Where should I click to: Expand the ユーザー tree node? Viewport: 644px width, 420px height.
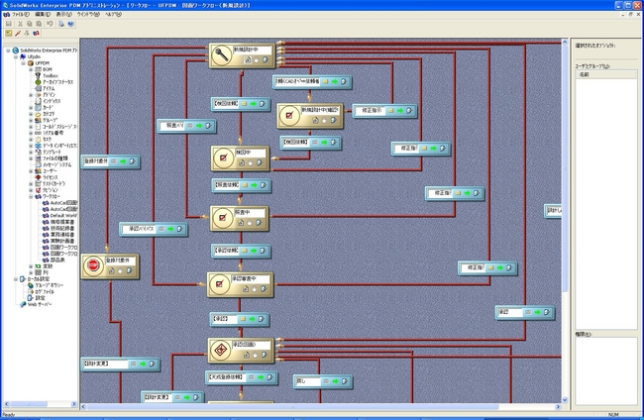pyautogui.click(x=31, y=170)
